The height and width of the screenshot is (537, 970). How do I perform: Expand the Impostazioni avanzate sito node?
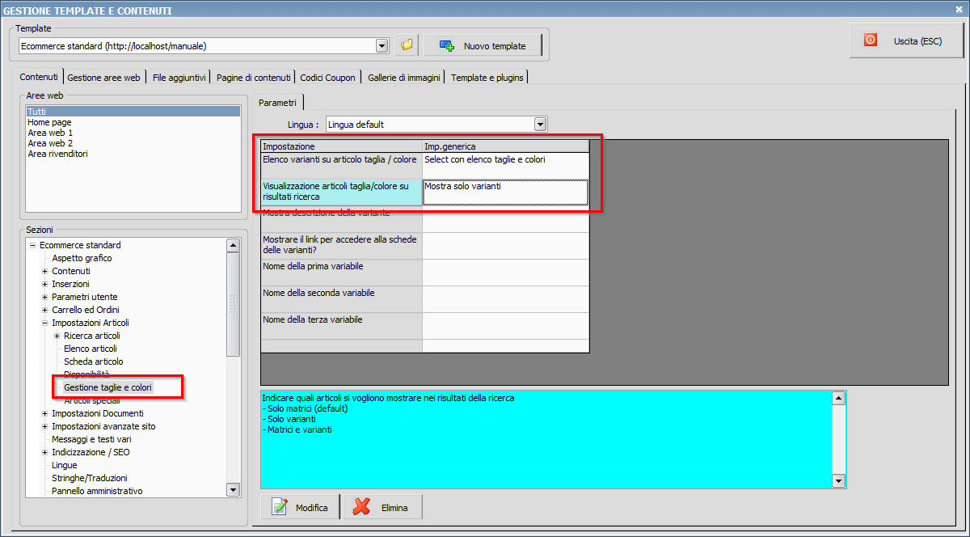pos(44,426)
